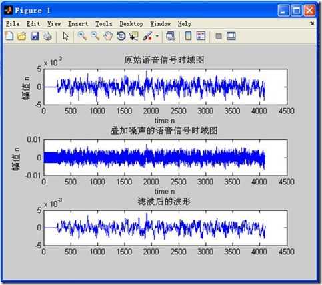
Task: Click the title 原始语音信号时域图
Action: pos(164,60)
